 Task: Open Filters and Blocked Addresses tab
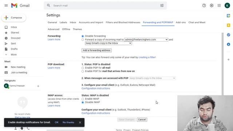123,23
